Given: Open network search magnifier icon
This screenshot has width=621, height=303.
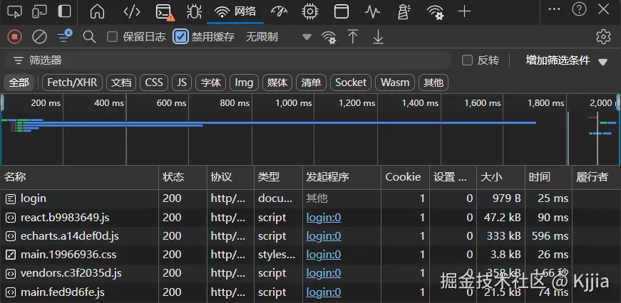Looking at the screenshot, I should (x=90, y=37).
